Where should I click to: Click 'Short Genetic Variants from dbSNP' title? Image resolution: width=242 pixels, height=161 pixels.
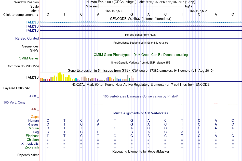click(141, 63)
